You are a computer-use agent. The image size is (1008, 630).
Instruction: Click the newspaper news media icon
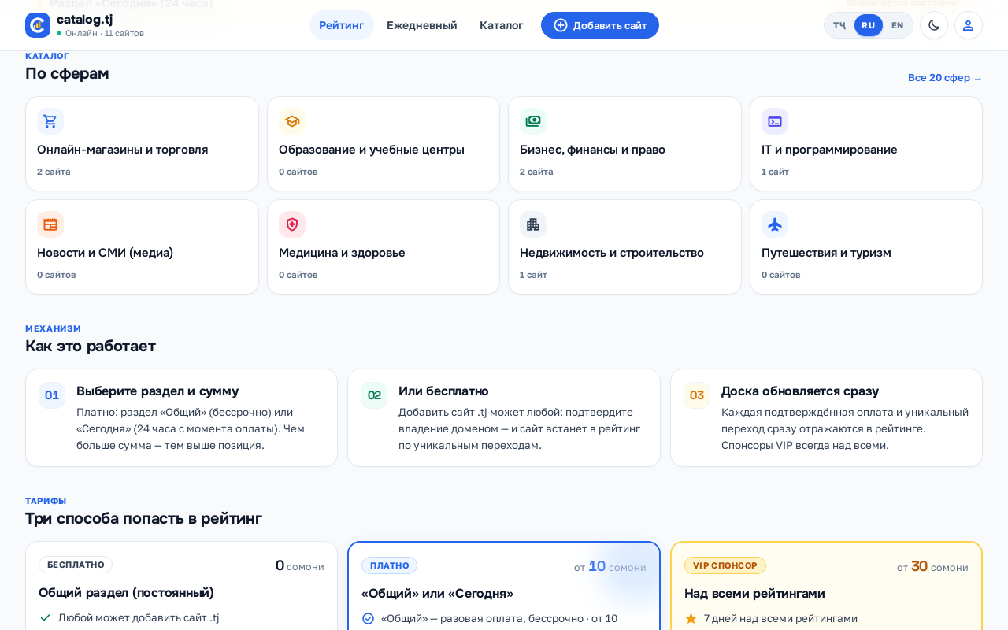[50, 224]
